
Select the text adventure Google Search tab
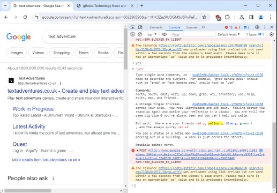41,6
